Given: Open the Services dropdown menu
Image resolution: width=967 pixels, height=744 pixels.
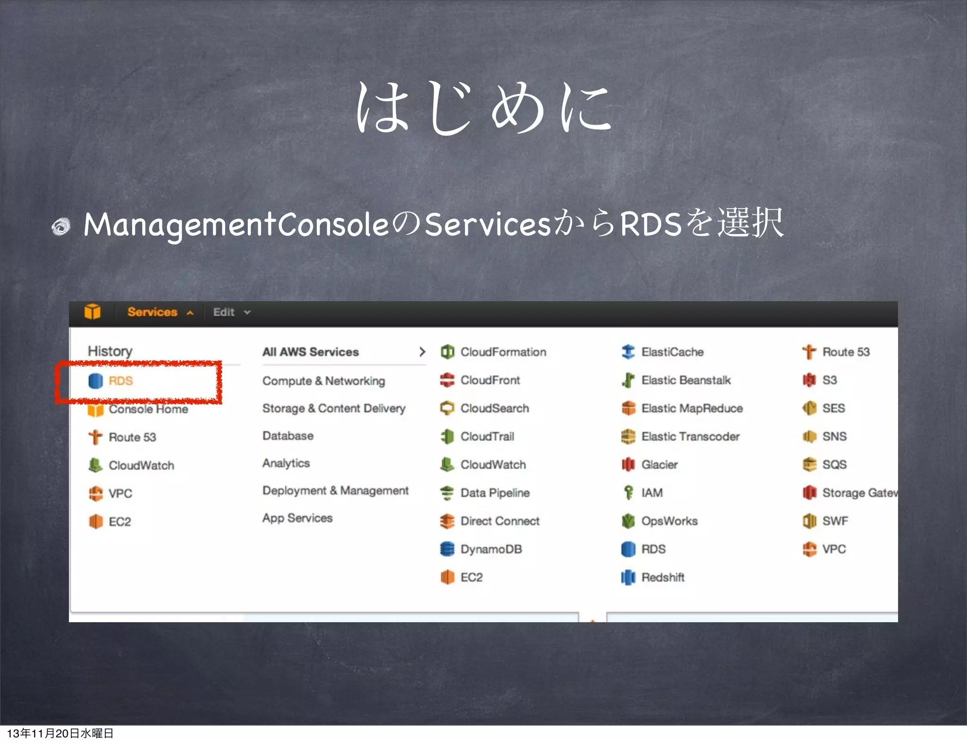Looking at the screenshot, I should tap(161, 312).
